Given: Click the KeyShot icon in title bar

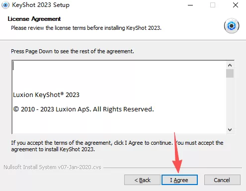Looking at the screenshot, I should (x=5, y=5).
